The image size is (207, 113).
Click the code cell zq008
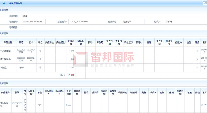(x=21, y=68)
